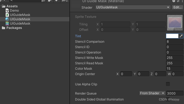Click the Stencil ID value field
Viewport: 184px width, 104px height.
point(175,47)
